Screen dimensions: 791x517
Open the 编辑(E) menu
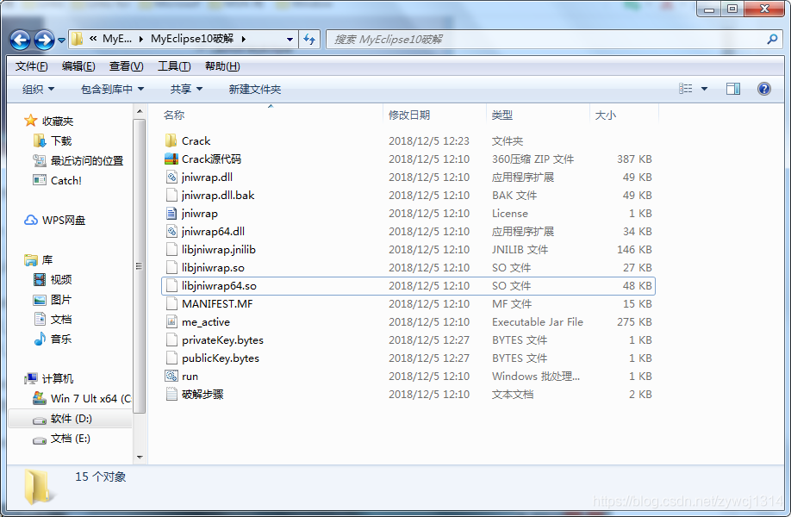[x=78, y=66]
